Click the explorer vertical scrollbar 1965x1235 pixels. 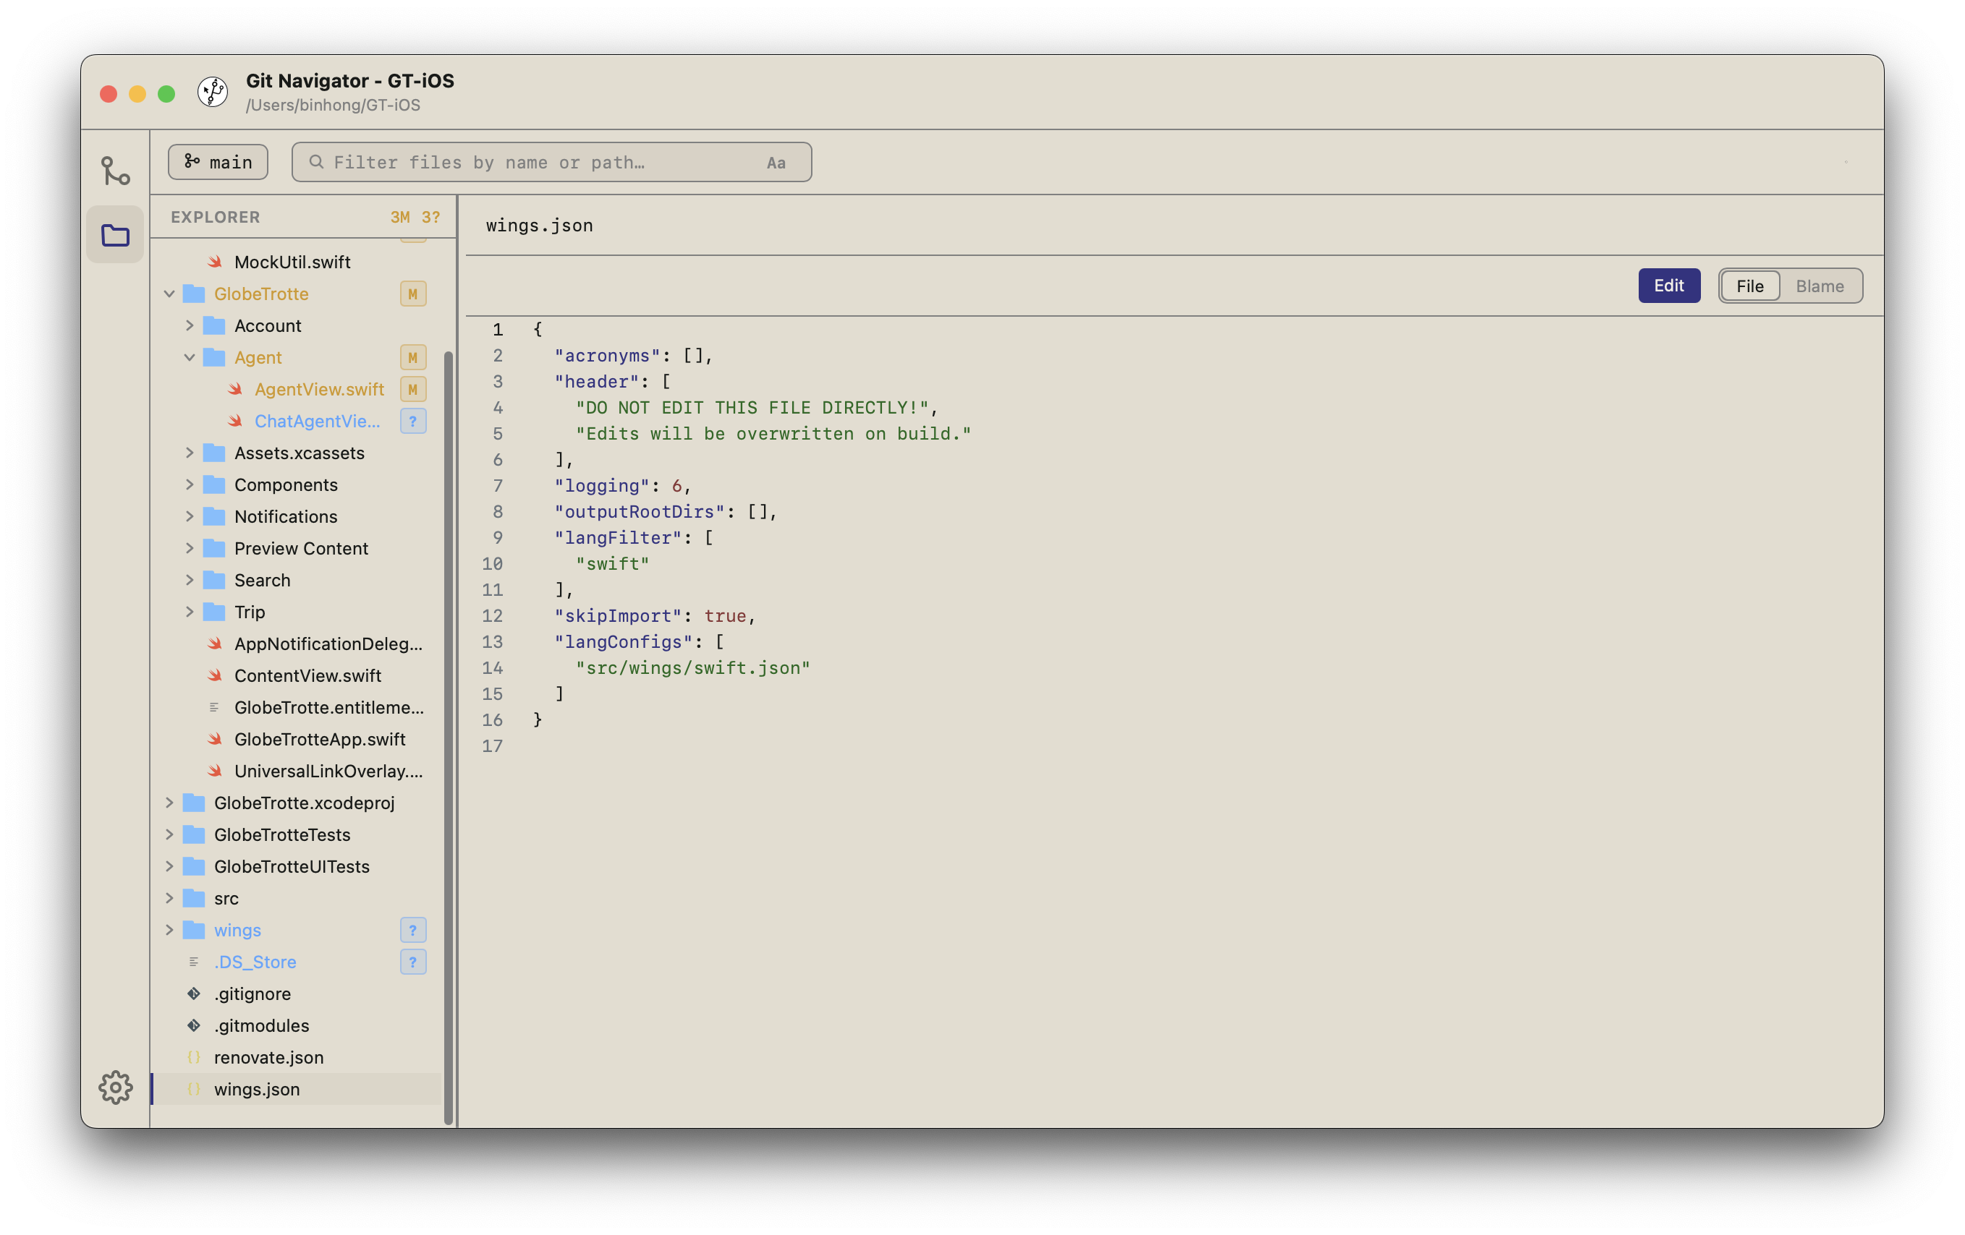click(449, 738)
